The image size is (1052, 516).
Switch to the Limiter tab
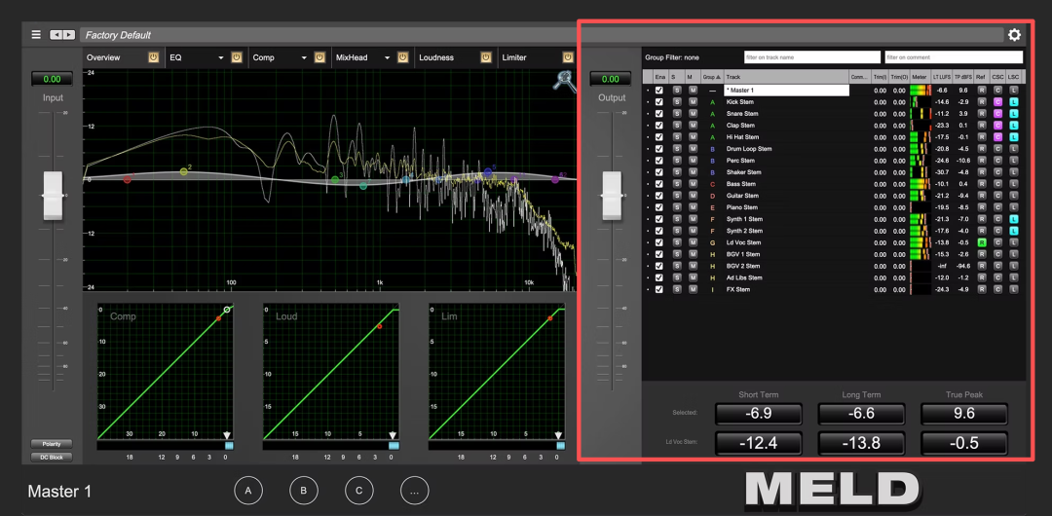[x=514, y=57]
